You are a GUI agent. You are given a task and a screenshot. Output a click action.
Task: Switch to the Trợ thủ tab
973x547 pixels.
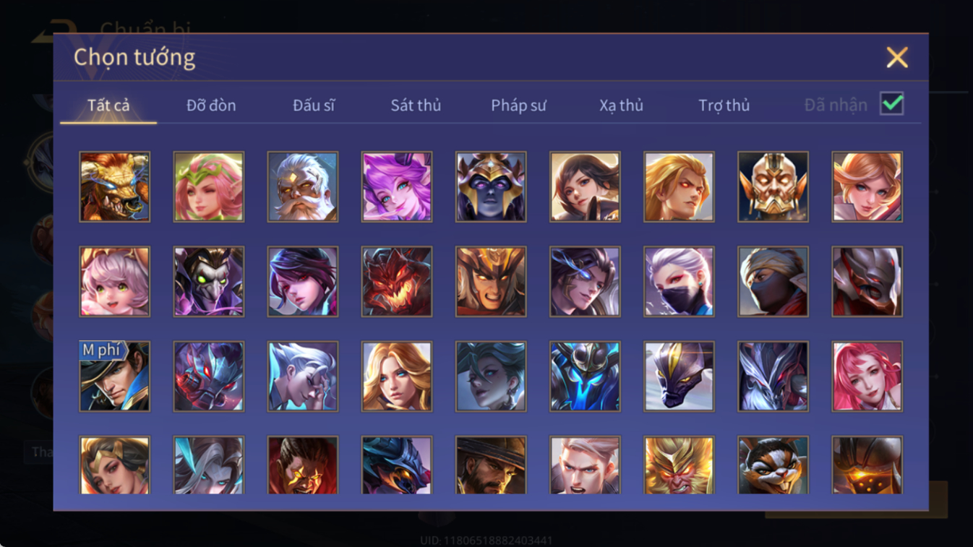[x=724, y=105]
